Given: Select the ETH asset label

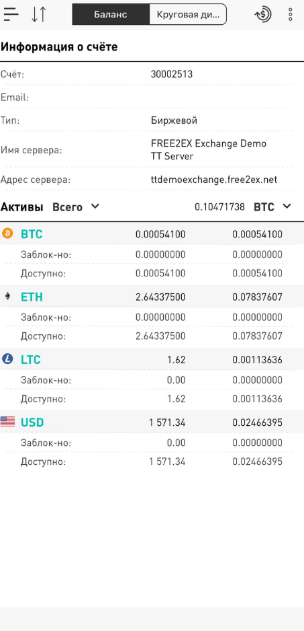Looking at the screenshot, I should [32, 297].
